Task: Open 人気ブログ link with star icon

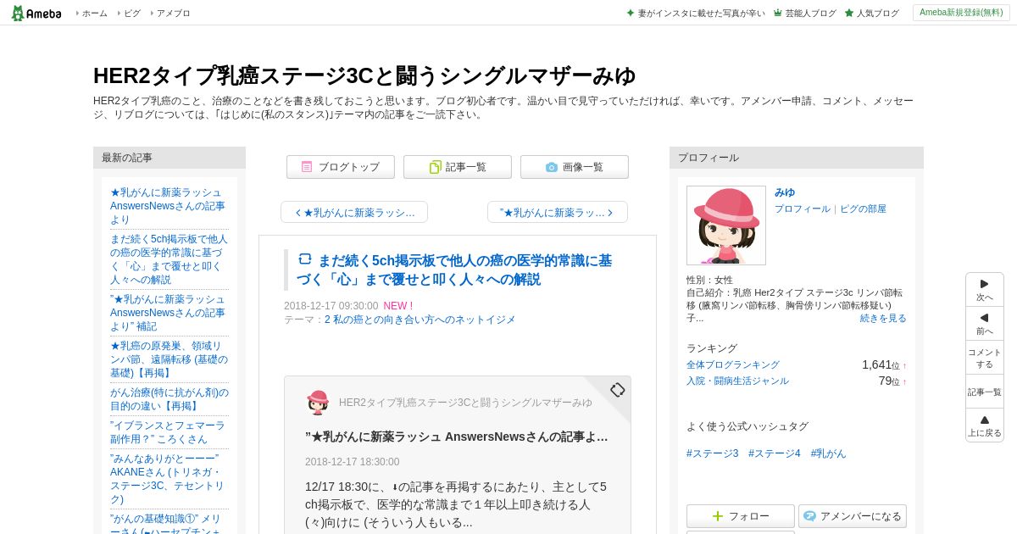Action: point(871,13)
